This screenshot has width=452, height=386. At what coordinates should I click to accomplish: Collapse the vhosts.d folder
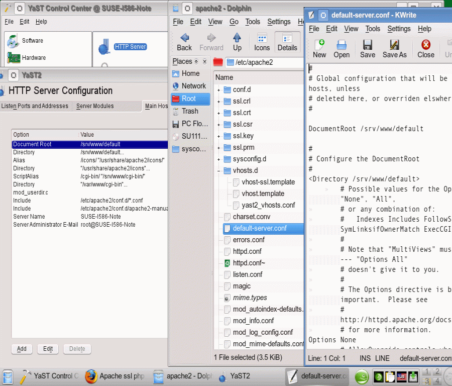(x=219, y=171)
